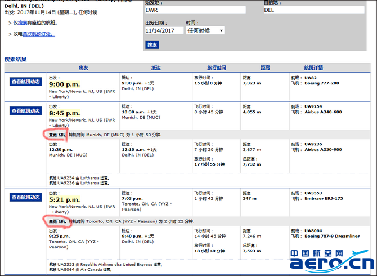Select the 7,593 m total distance value

coord(252,251)
